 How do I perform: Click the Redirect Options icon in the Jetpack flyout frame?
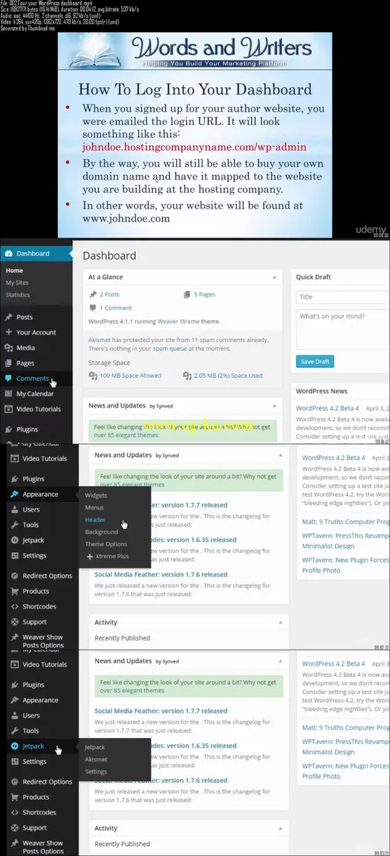pyautogui.click(x=14, y=782)
